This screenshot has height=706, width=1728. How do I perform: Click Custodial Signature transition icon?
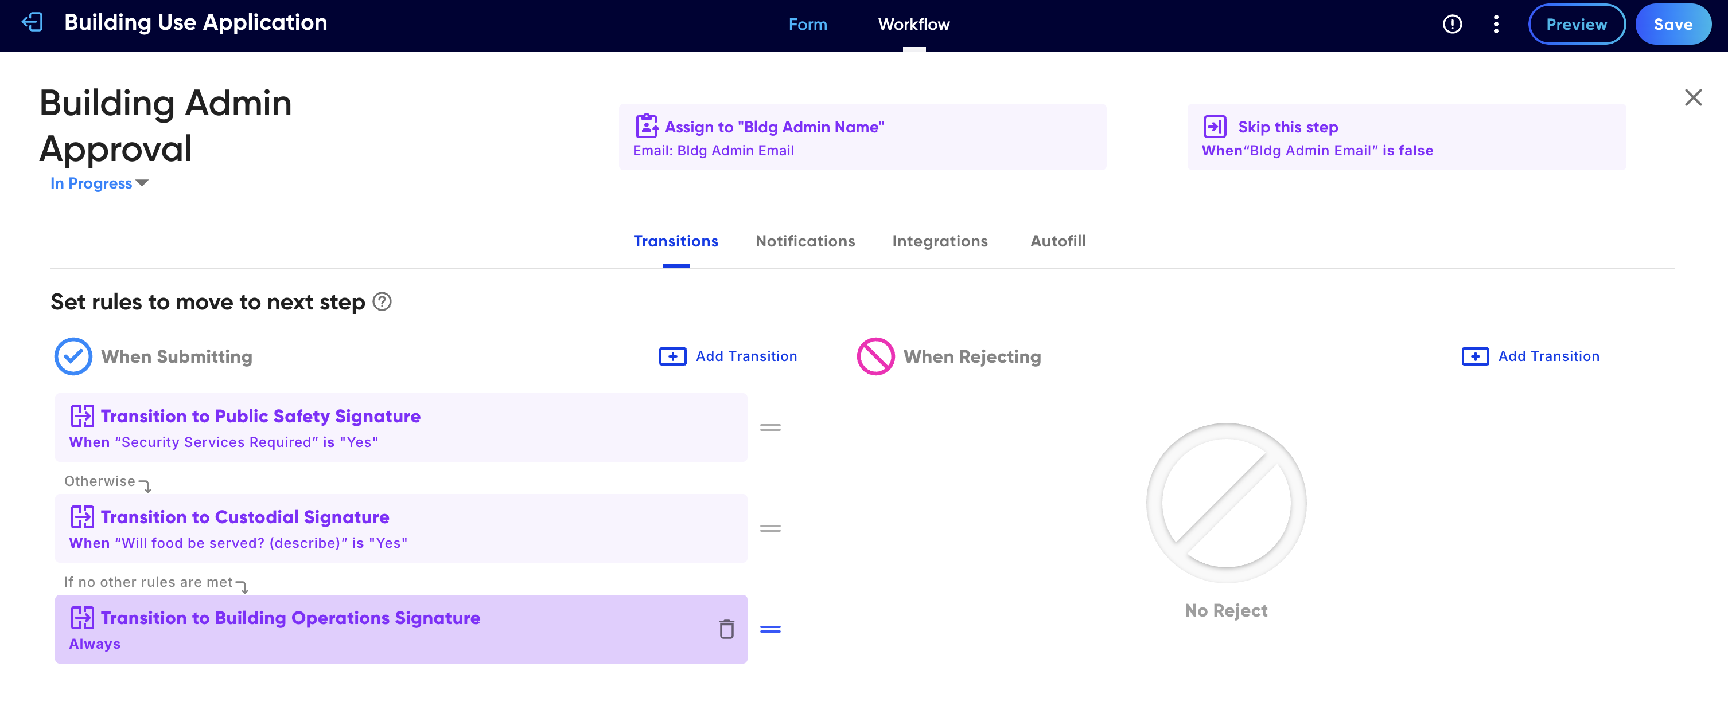coord(83,517)
